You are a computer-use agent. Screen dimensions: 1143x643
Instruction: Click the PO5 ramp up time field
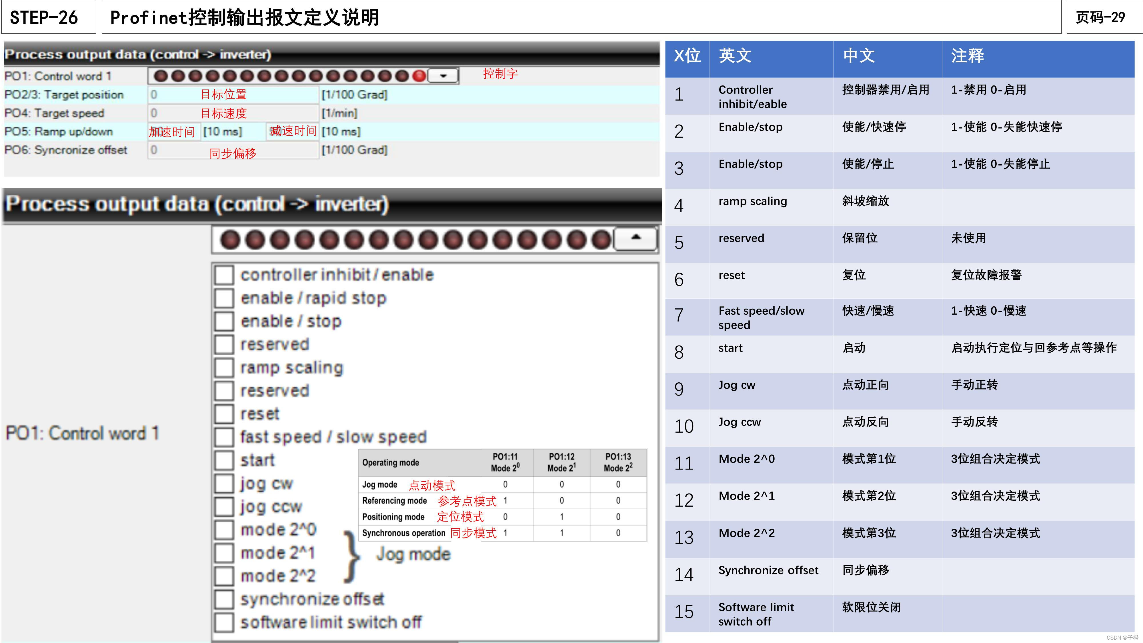[174, 132]
